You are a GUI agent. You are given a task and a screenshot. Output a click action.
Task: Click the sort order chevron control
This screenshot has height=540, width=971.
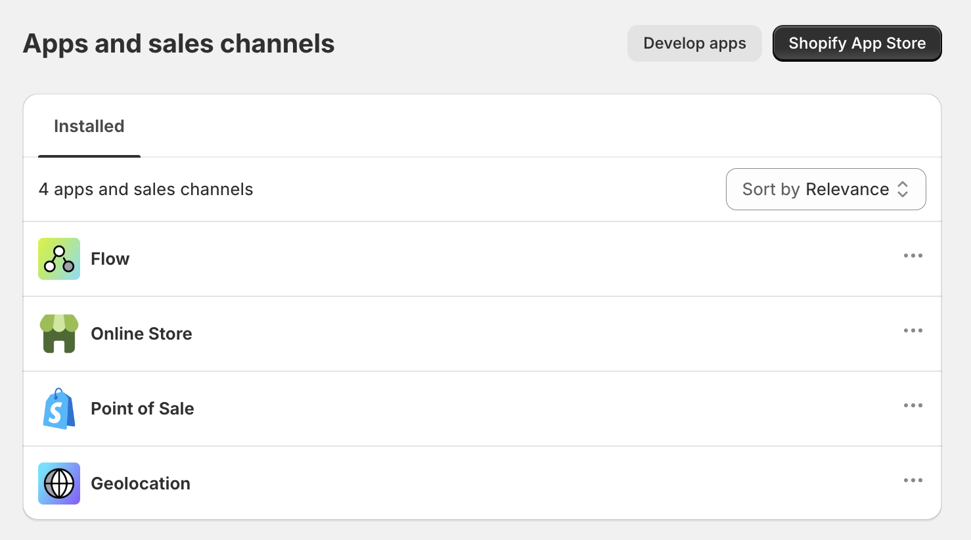point(905,189)
